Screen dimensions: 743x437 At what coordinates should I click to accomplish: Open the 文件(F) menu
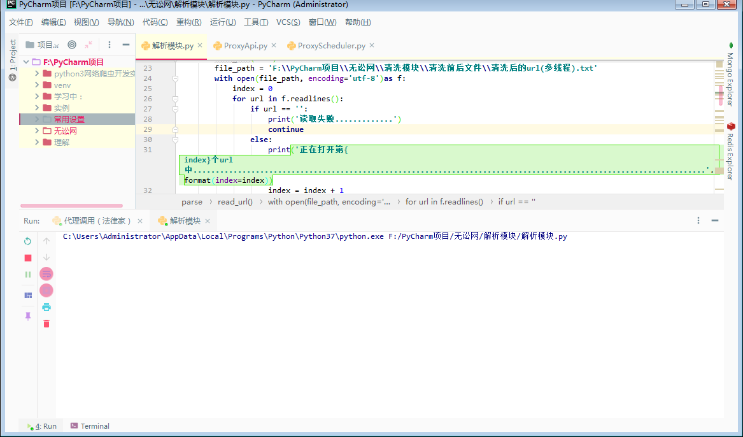point(21,22)
